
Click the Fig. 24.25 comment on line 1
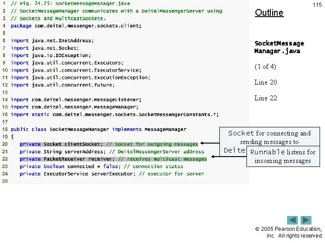coord(70,4)
